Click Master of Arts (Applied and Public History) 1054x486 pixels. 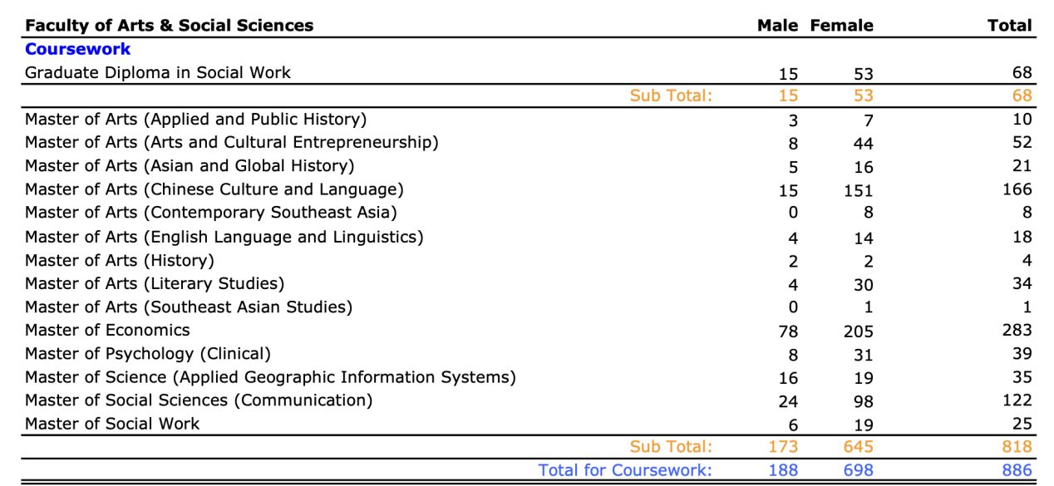click(x=195, y=119)
